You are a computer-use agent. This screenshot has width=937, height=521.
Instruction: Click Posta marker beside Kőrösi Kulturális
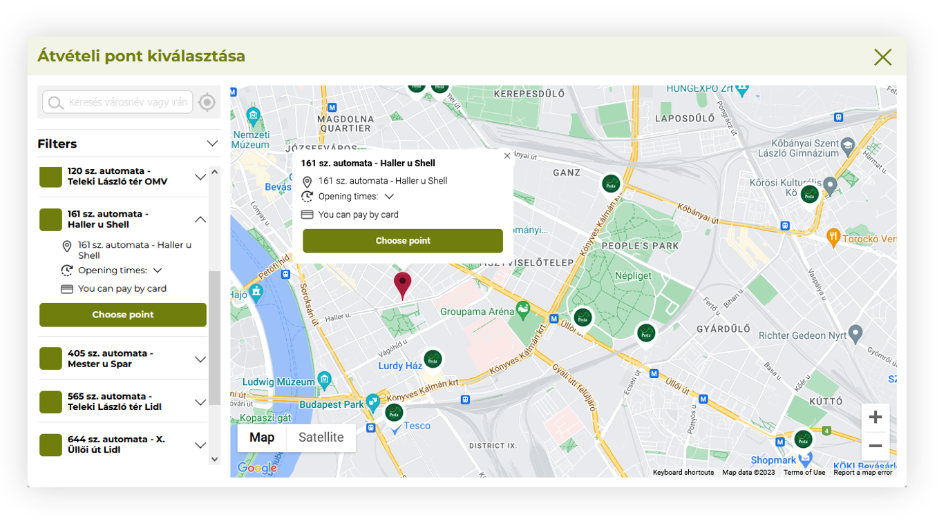click(x=809, y=195)
